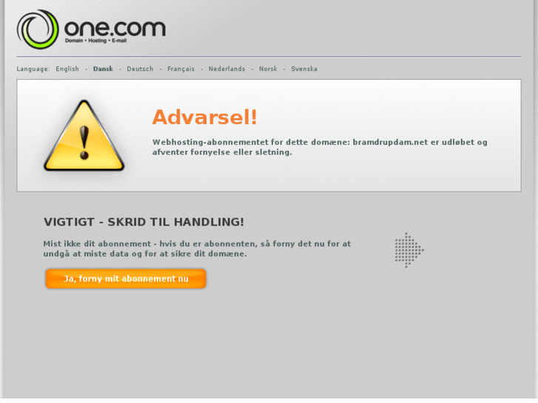Change language to Svenska
The height and width of the screenshot is (403, 538).
pyautogui.click(x=304, y=69)
